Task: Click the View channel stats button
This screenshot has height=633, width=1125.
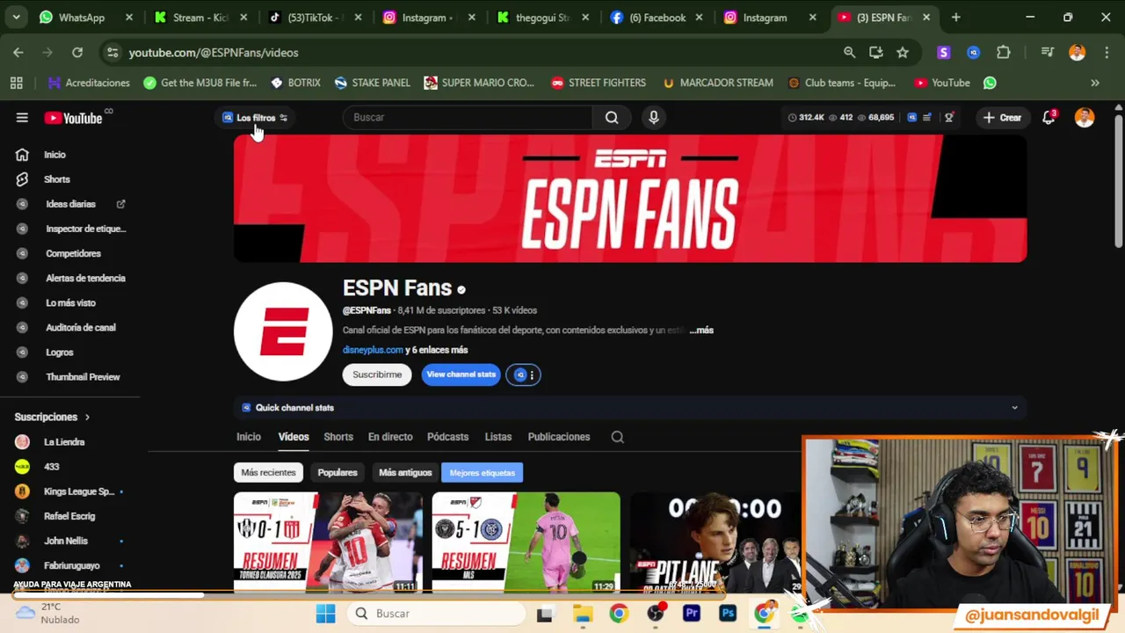Action: tap(461, 375)
